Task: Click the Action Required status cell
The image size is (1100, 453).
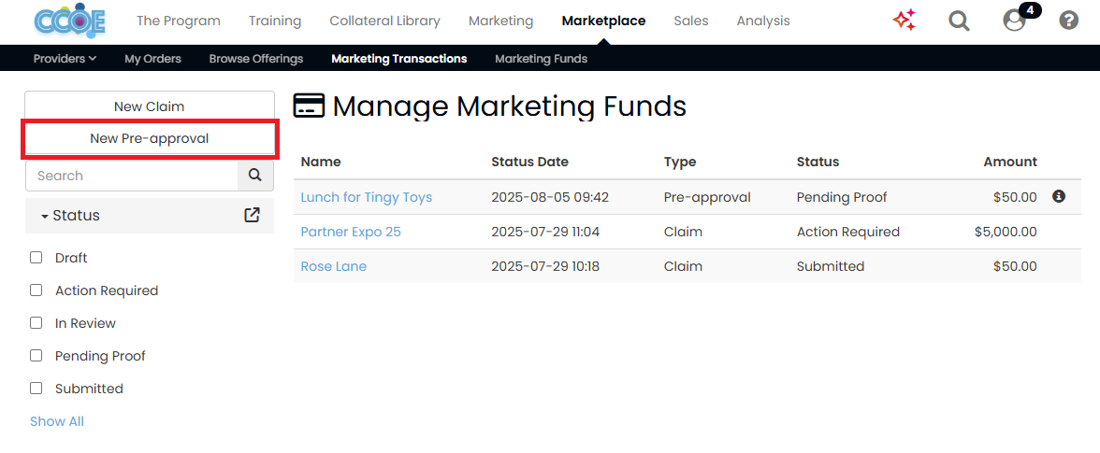Action: click(848, 232)
